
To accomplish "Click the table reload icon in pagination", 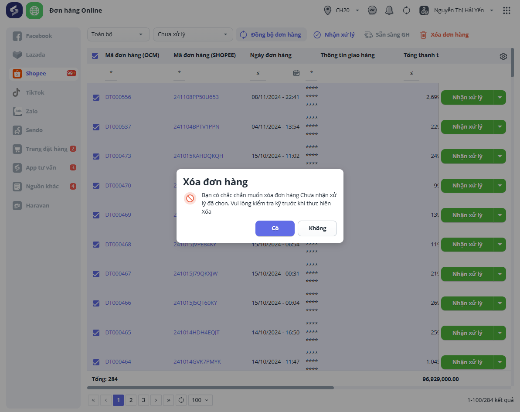I will pos(181,400).
